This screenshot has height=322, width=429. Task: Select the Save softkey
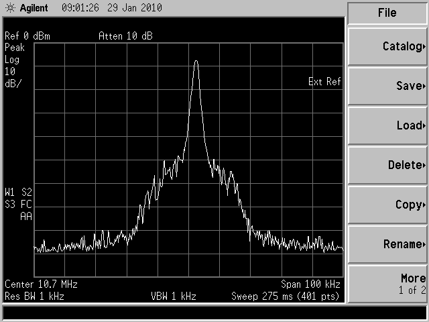(387, 86)
